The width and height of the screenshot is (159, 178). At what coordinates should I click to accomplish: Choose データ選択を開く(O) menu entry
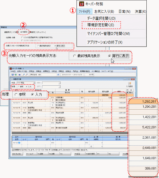pyautogui.click(x=101, y=18)
